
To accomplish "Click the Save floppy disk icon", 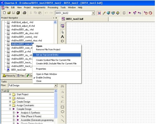I will click(13, 13).
